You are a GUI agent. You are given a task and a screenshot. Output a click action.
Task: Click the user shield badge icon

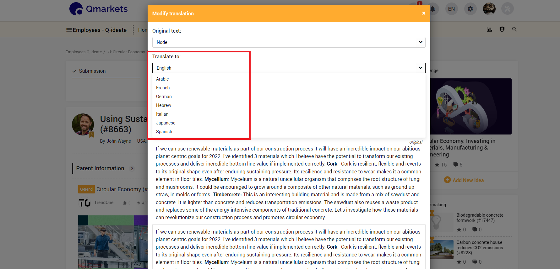pos(502,29)
